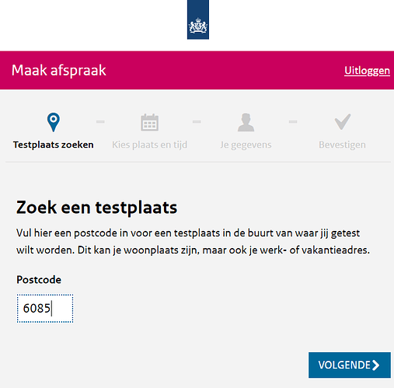The width and height of the screenshot is (394, 388).
Task: Click the dash between calendar and person icons
Action: (x=197, y=121)
